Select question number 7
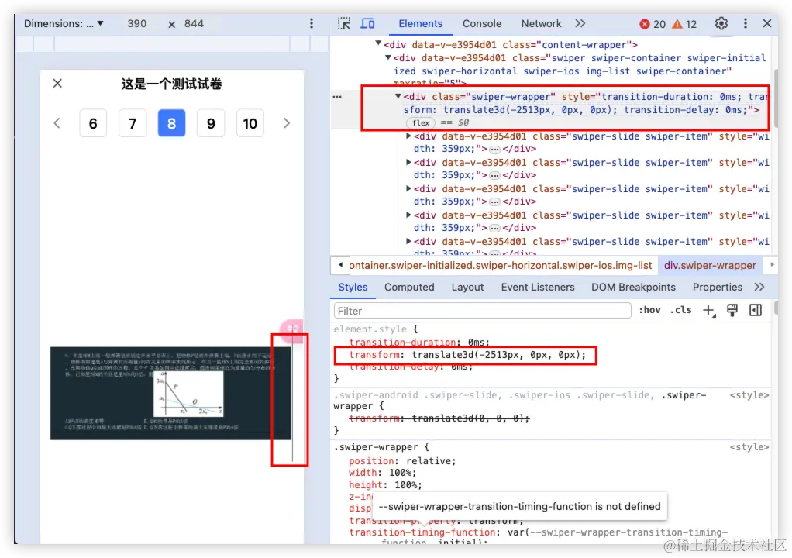 coord(133,123)
